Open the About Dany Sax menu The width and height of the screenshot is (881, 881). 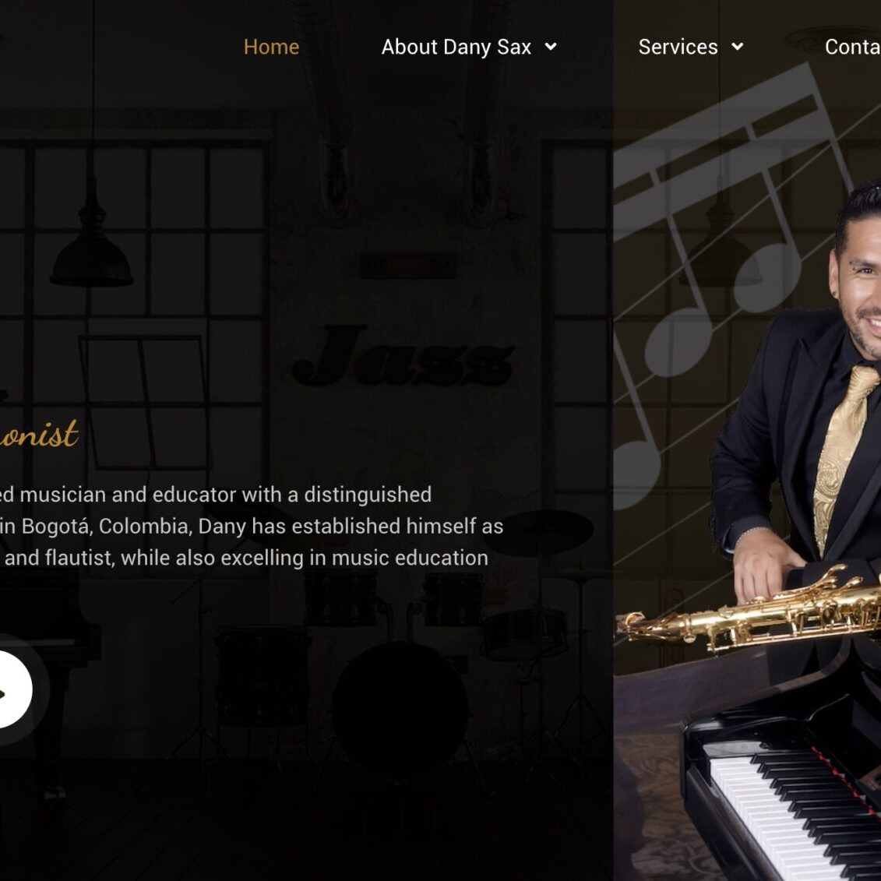456,47
